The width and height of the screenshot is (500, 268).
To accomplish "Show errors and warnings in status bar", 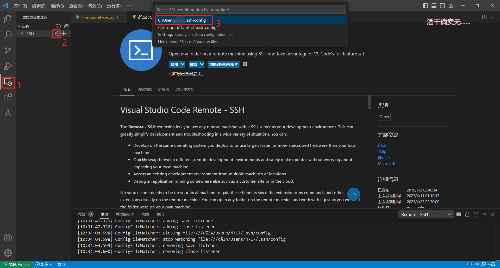I will pyautogui.click(x=43, y=264).
